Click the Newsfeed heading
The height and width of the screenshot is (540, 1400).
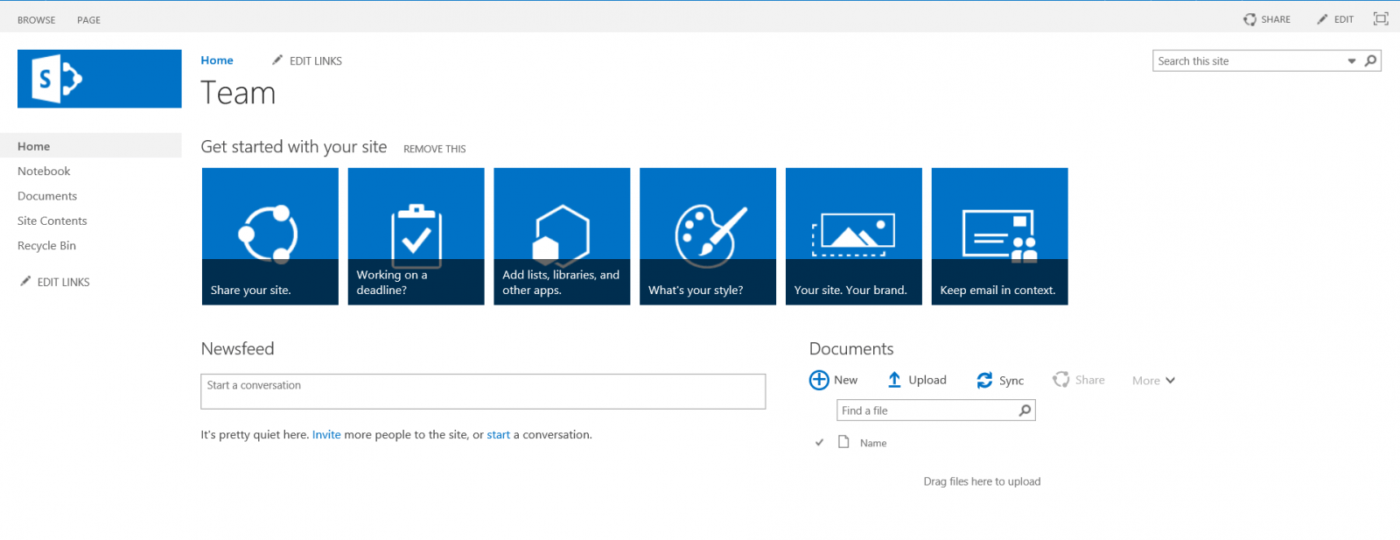click(x=238, y=349)
